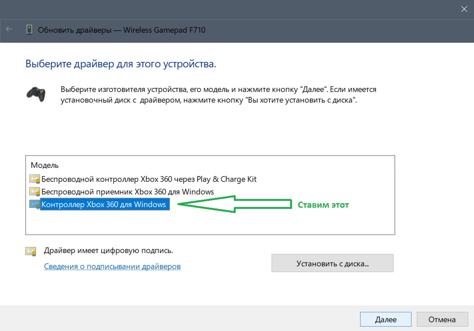The height and width of the screenshot is (331, 474).
Task: Select Беспроводной приемник Xbox 360 для Windows
Action: pyautogui.click(x=128, y=191)
